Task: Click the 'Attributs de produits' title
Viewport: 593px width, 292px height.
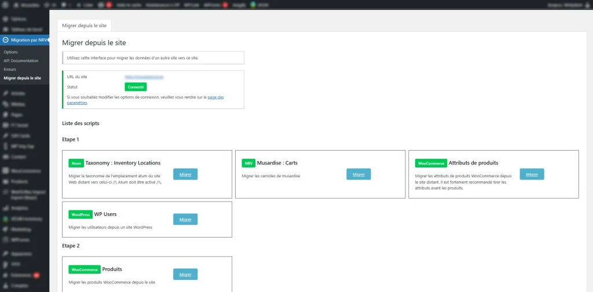Action: pos(474,163)
